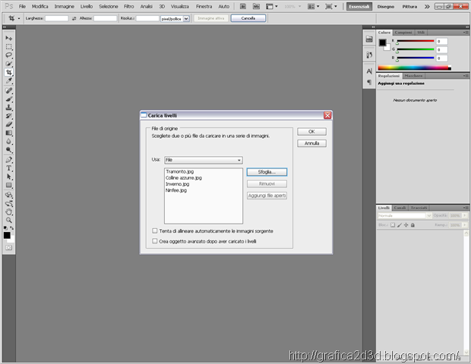This screenshot has width=471, height=364.
Task: Open the Usa file source dropdown
Action: (203, 160)
